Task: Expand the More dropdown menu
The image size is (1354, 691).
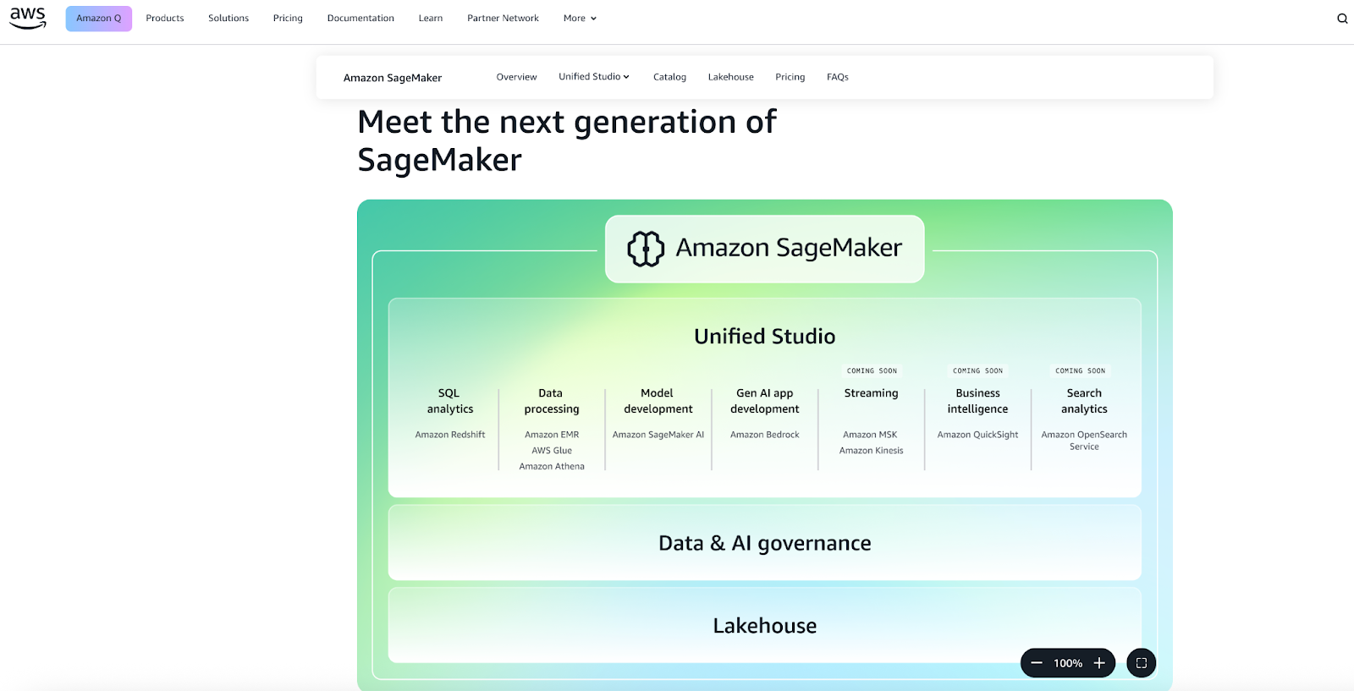Action: coord(580,19)
